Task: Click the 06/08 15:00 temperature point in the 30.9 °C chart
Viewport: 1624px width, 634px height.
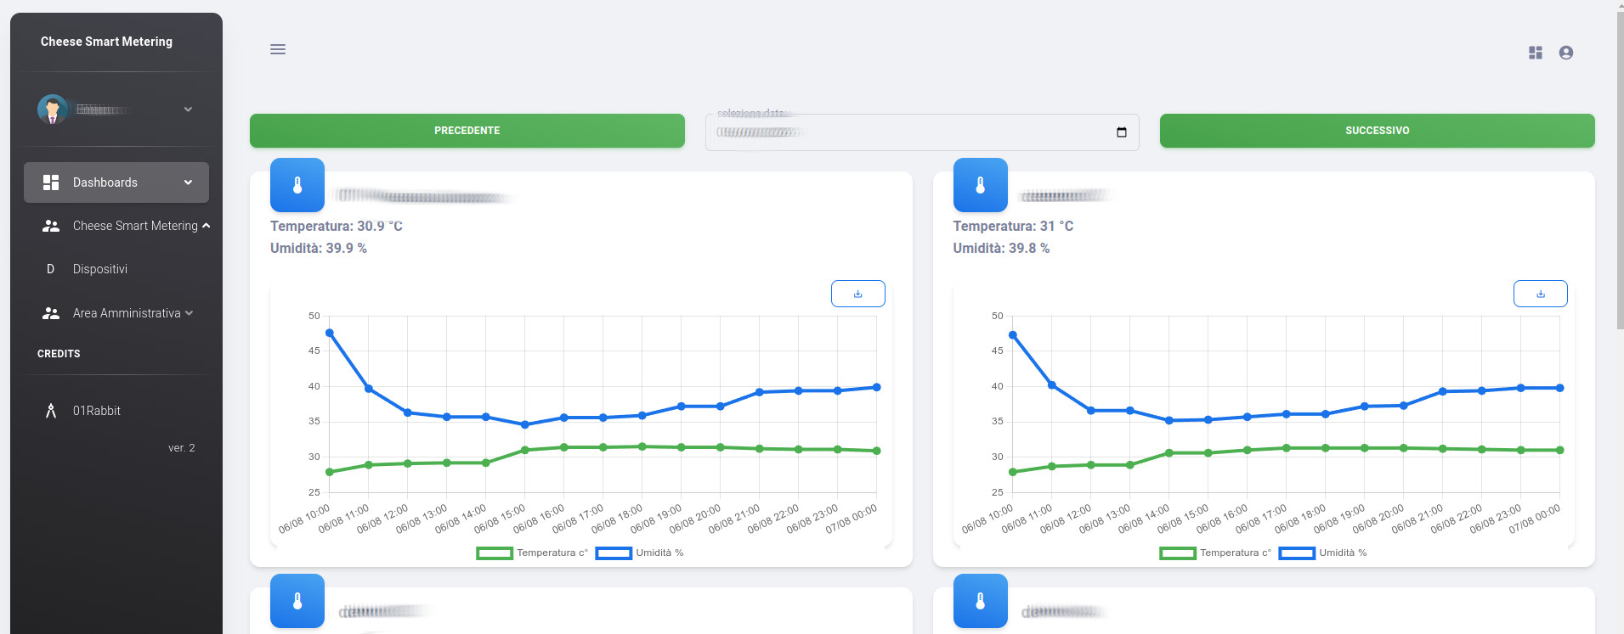Action: coord(525,450)
